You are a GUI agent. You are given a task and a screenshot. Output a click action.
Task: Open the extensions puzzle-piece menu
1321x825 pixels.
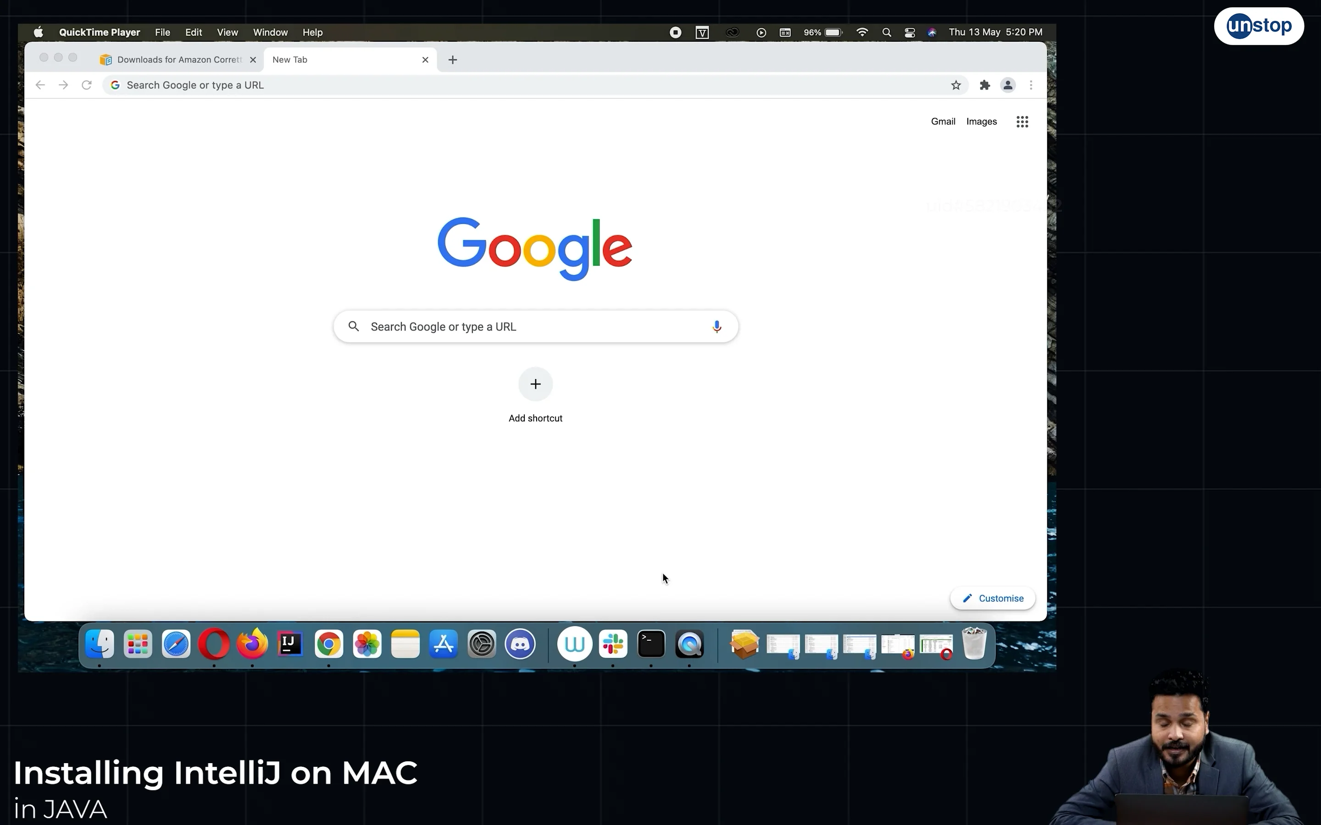pos(984,85)
